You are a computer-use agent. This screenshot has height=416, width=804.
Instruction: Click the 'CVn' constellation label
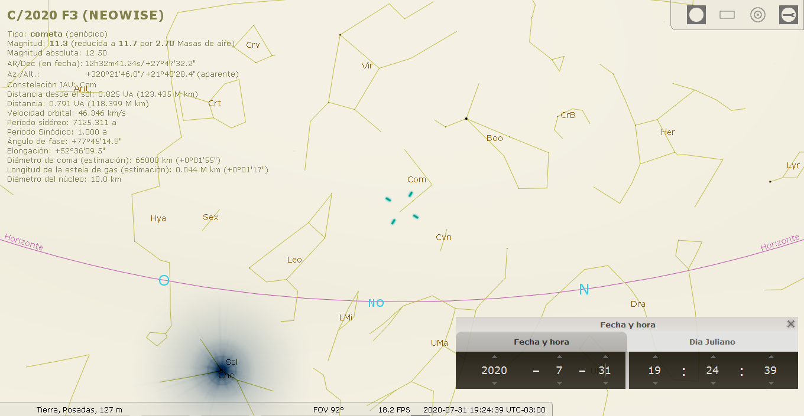pyautogui.click(x=443, y=237)
